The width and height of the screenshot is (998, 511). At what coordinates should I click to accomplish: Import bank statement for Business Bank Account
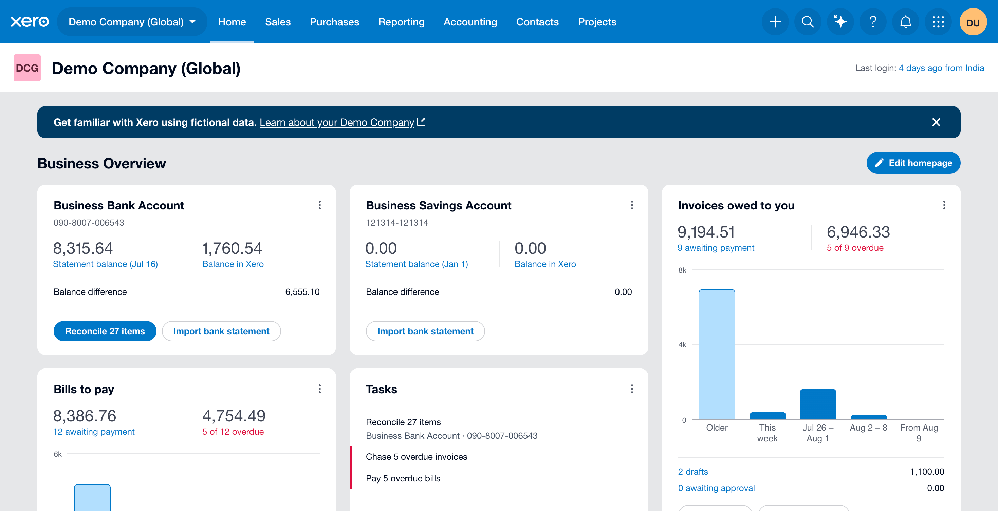(221, 332)
